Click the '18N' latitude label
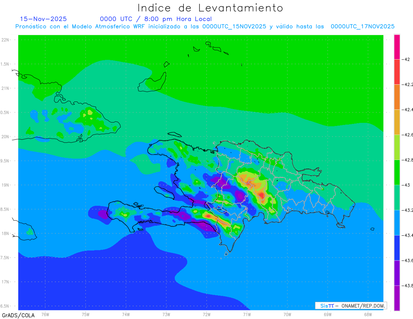This screenshot has height=319, width=413. pyautogui.click(x=6, y=233)
